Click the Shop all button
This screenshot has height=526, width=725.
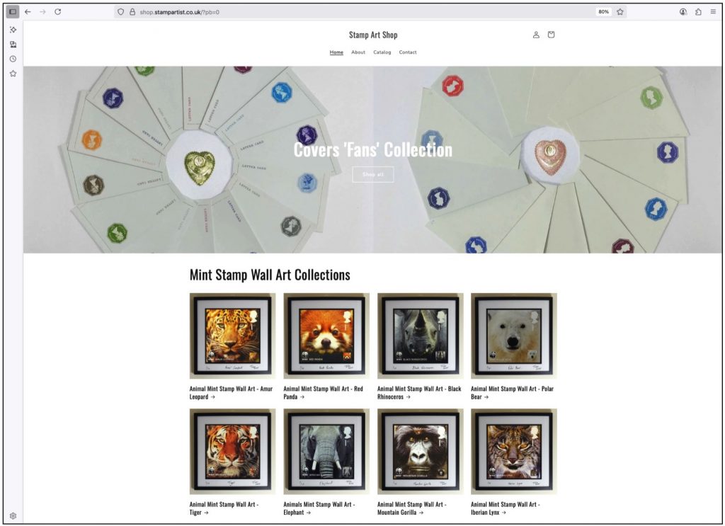tap(372, 174)
